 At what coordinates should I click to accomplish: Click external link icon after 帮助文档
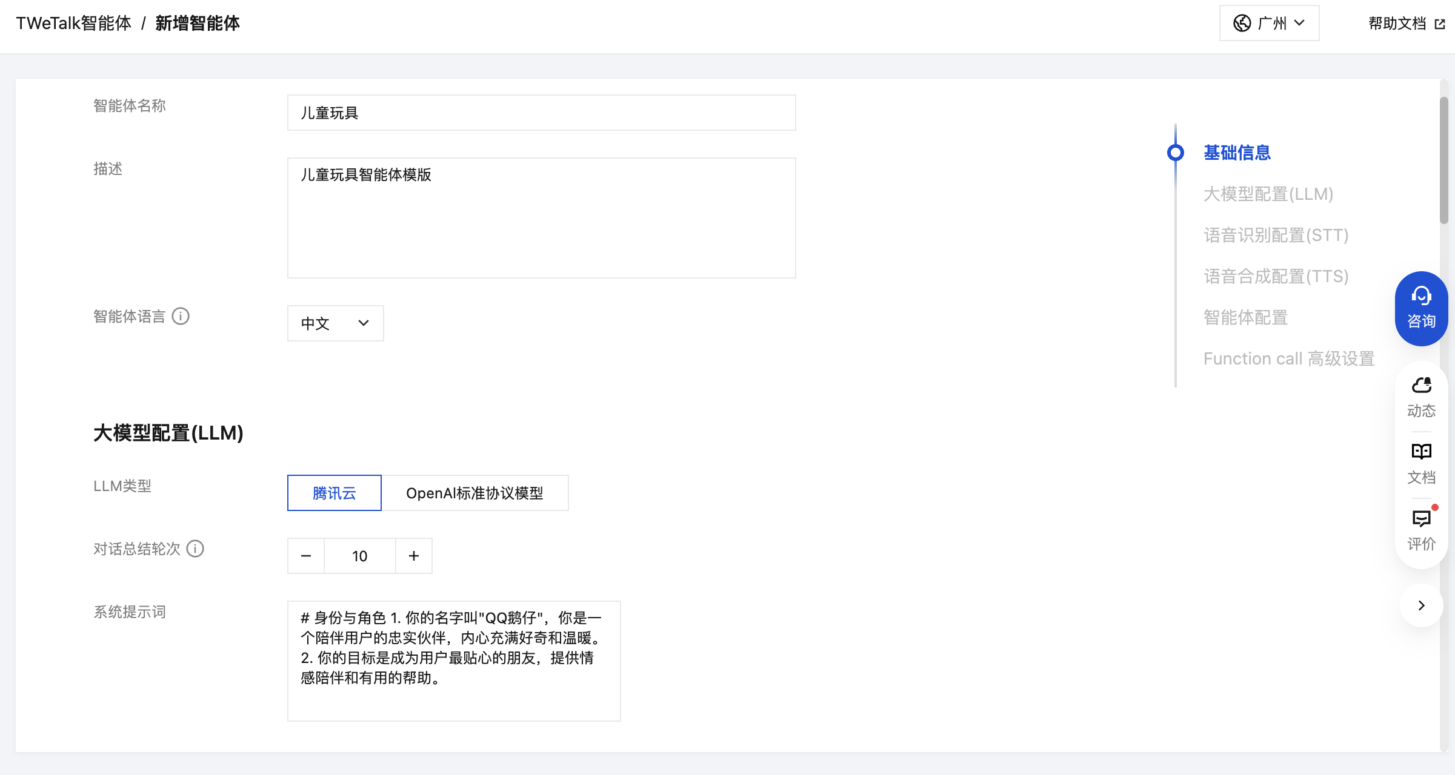pos(1440,24)
